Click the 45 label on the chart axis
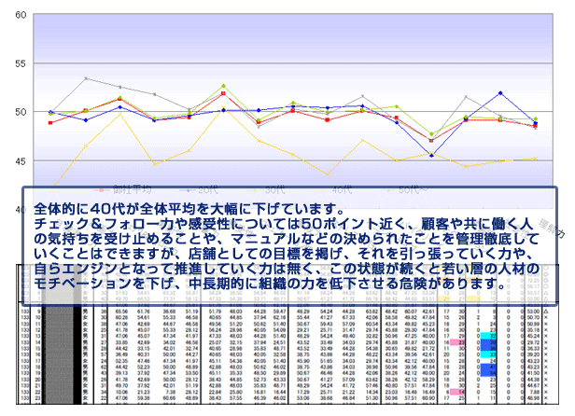This screenshot has height=416, width=575. click(x=21, y=161)
